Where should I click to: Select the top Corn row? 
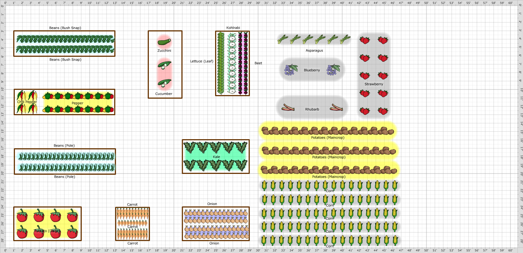coord(329,185)
